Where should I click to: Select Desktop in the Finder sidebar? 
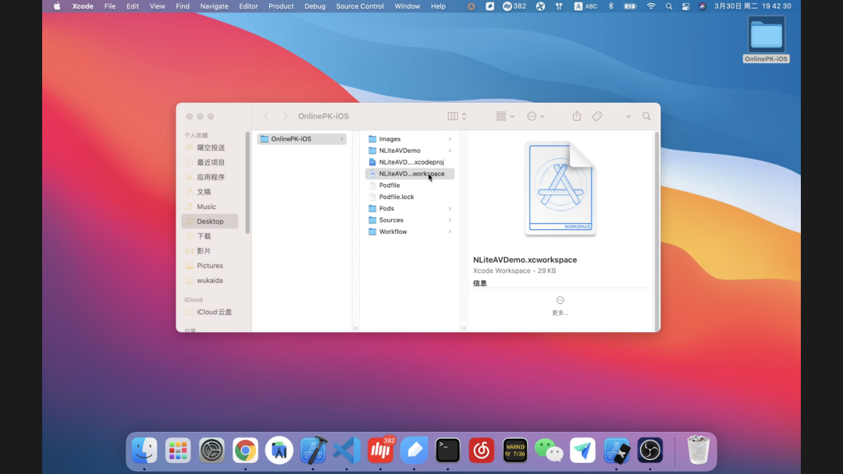point(210,221)
